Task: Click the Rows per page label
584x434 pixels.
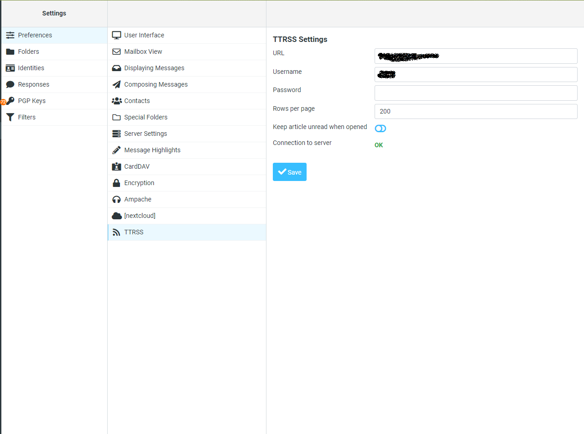Action: click(x=294, y=108)
